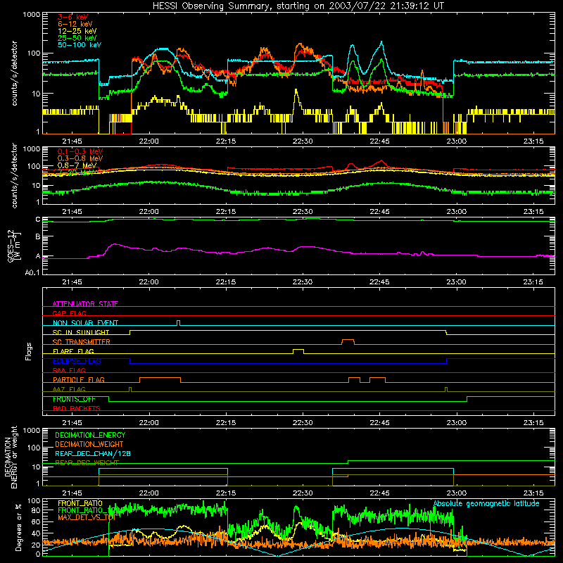The width and height of the screenshot is (563, 563).
Task: Click the A0.1 level label on GOES axis
Action: 32,272
